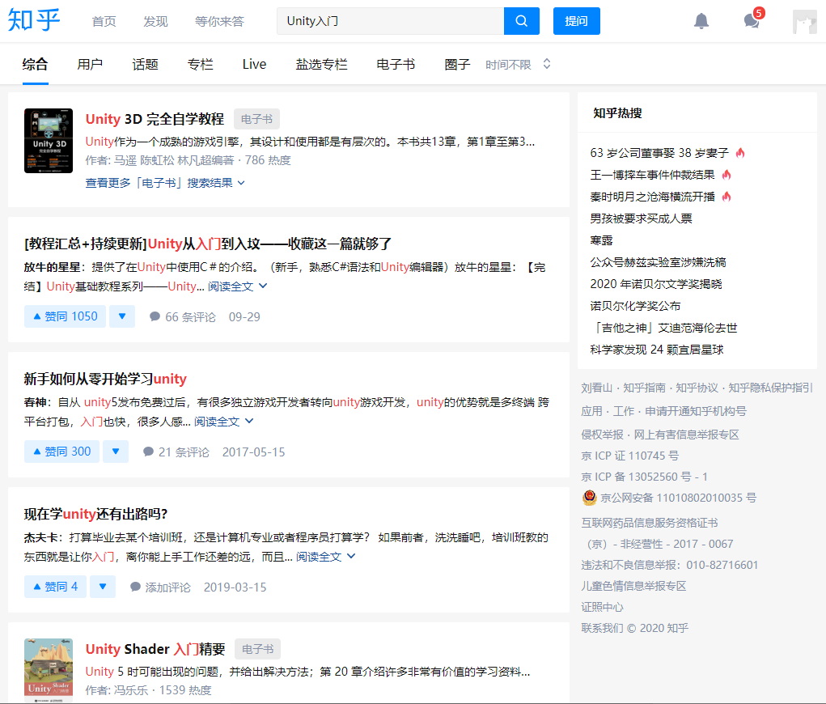Open messages chat bubble icon

click(752, 21)
